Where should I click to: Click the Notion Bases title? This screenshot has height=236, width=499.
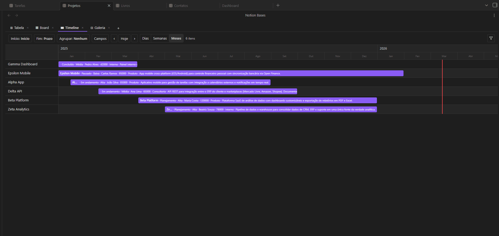pyautogui.click(x=255, y=15)
